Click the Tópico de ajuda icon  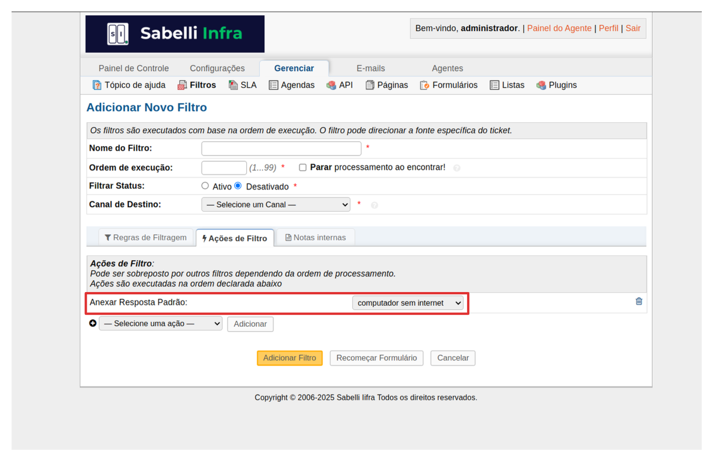(97, 85)
